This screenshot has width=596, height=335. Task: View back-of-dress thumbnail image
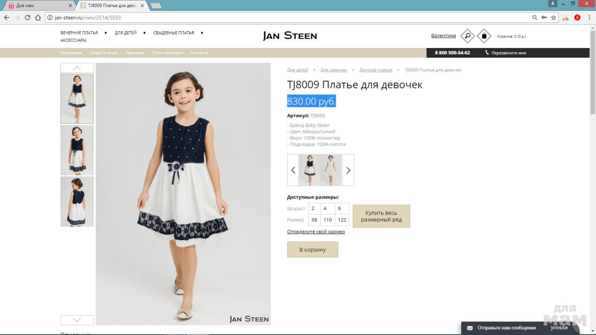(x=77, y=201)
